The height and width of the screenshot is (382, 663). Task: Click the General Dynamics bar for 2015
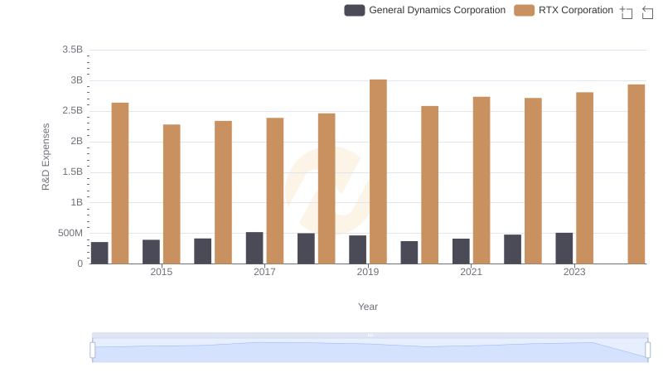[151, 252]
